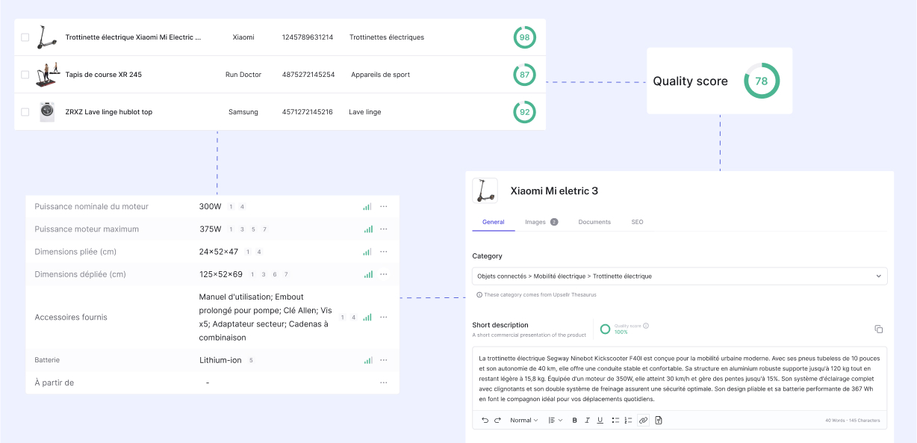This screenshot has width=917, height=443.
Task: Toggle italic formatting in the description editor
Action: (x=587, y=421)
